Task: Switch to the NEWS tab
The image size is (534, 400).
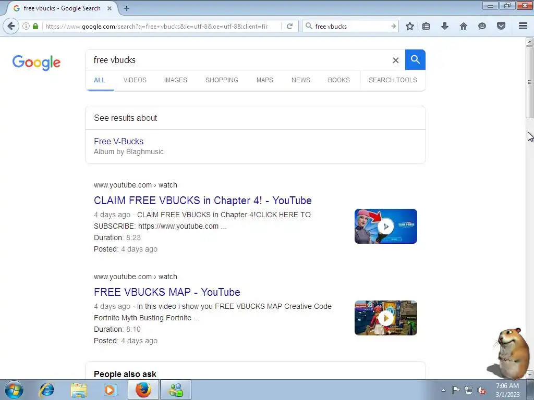Action: point(301,80)
